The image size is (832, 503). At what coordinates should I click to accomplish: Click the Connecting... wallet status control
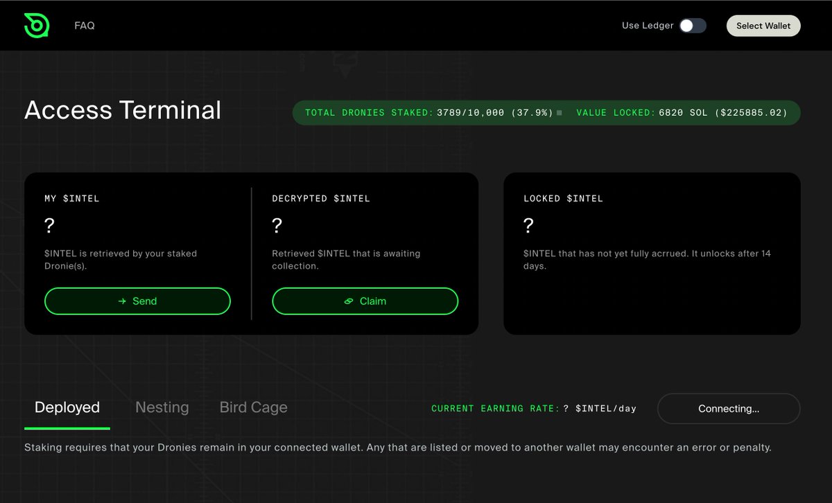[728, 409]
